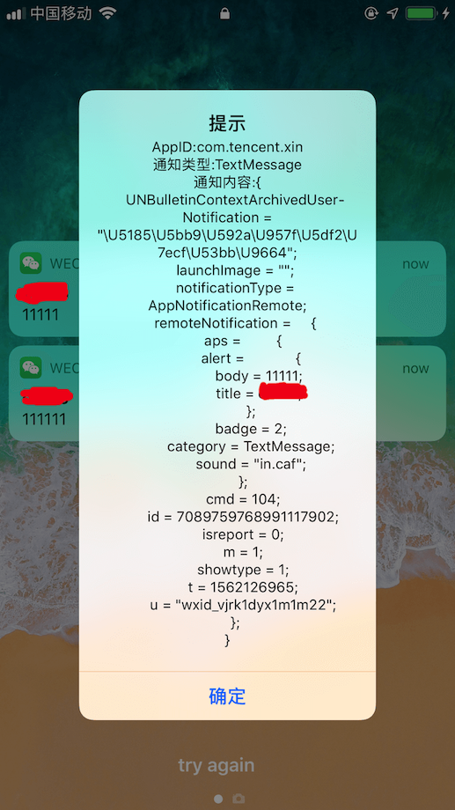Image resolution: width=455 pixels, height=810 pixels.
Task: Tap the green battery icon
Action: pos(422,13)
